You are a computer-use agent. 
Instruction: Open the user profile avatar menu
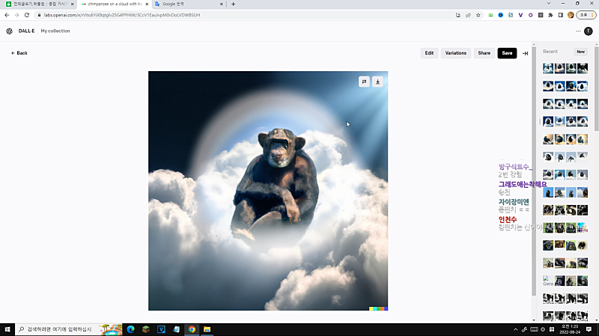pyautogui.click(x=589, y=31)
